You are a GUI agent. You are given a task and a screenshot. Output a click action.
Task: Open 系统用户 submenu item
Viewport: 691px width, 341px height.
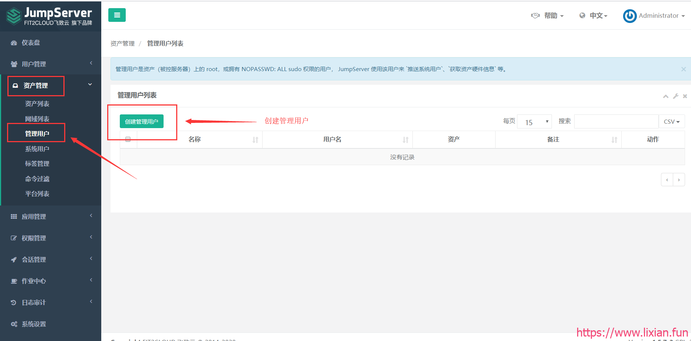[37, 149]
